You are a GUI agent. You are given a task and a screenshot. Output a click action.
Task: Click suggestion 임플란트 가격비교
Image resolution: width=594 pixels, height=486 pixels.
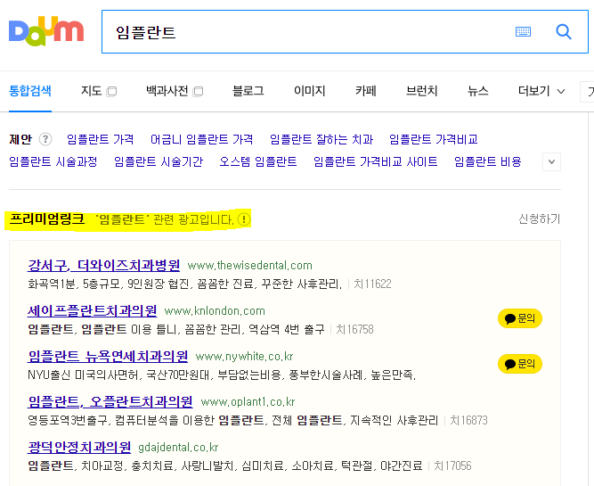pos(434,139)
